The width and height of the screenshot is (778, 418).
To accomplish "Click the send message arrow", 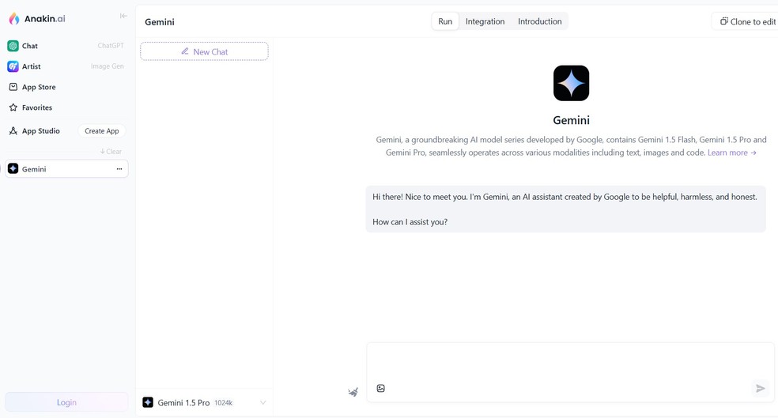I will pyautogui.click(x=760, y=388).
